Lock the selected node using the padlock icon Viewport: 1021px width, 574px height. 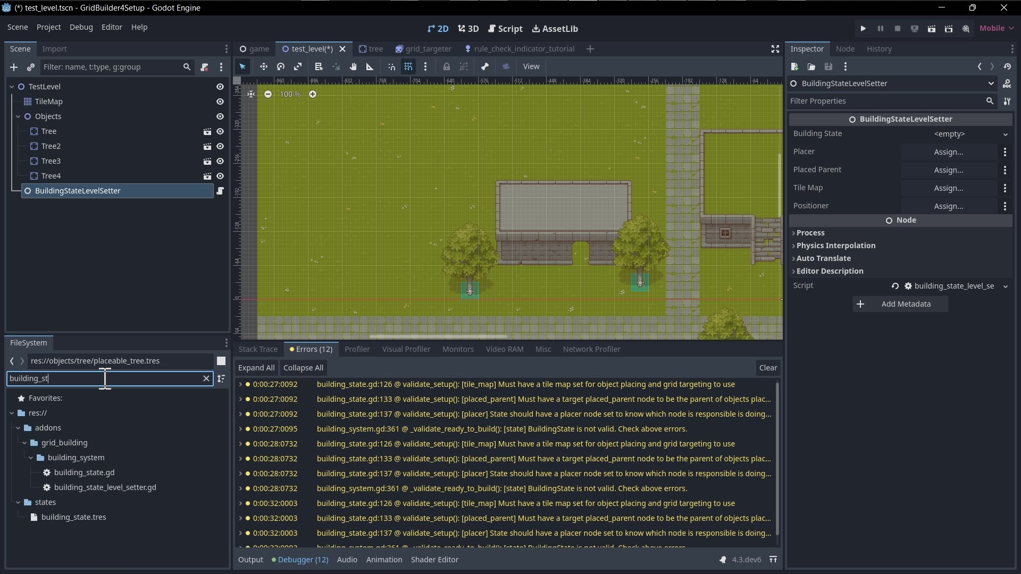click(x=447, y=66)
